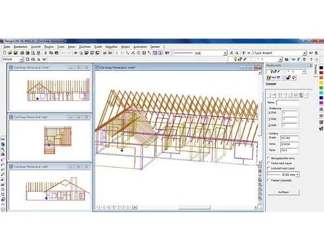This screenshot has height=250, width=324.
Task: Paste with the clipboard toolbar icon
Action: tap(56, 53)
